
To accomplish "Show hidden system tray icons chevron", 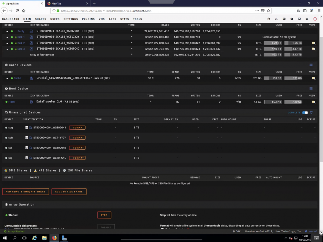I will 286,238.
